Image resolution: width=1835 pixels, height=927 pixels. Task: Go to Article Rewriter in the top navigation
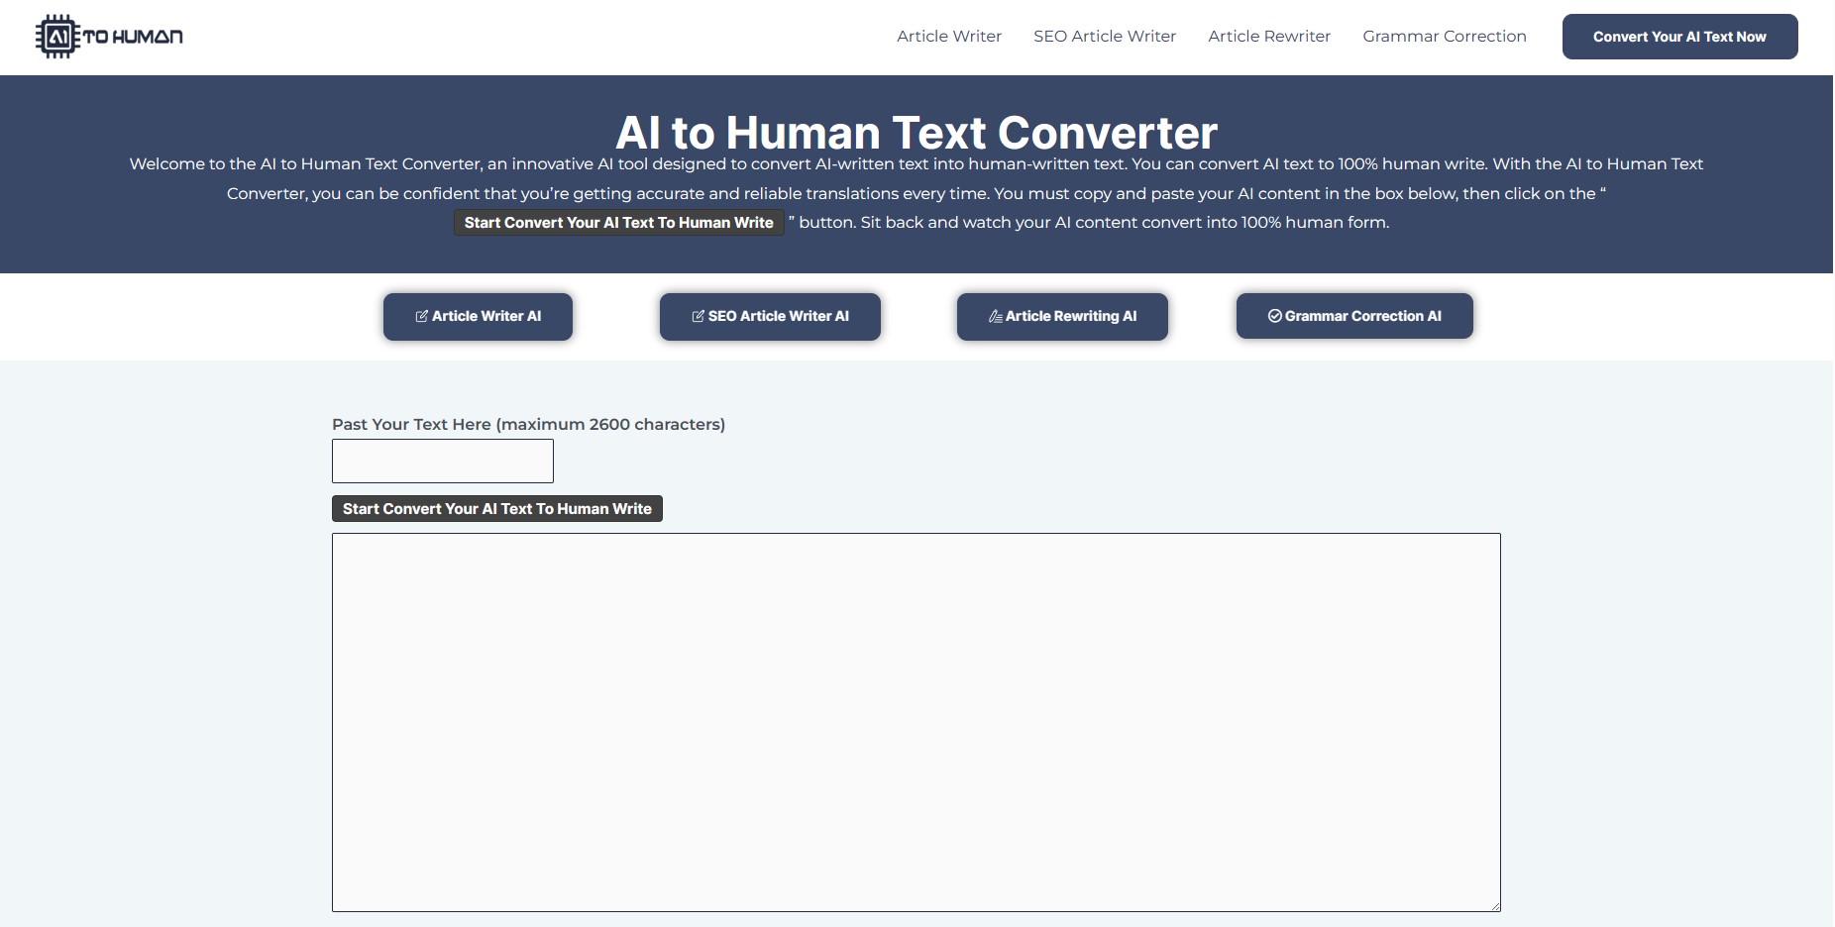[1268, 37]
